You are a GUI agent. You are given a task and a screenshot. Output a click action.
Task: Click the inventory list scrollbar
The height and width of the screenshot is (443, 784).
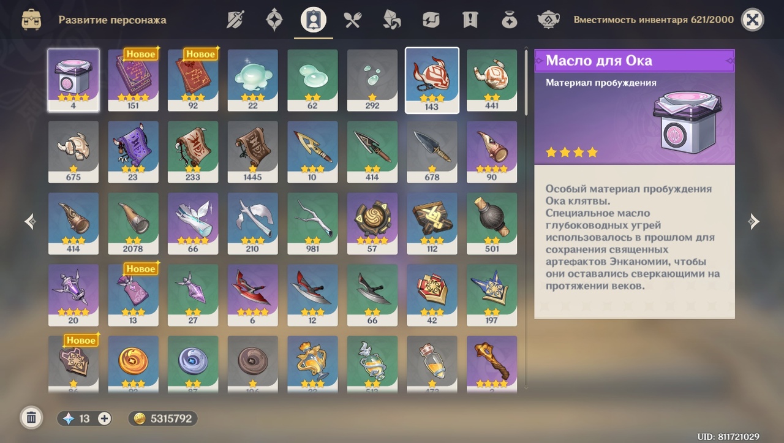click(526, 83)
